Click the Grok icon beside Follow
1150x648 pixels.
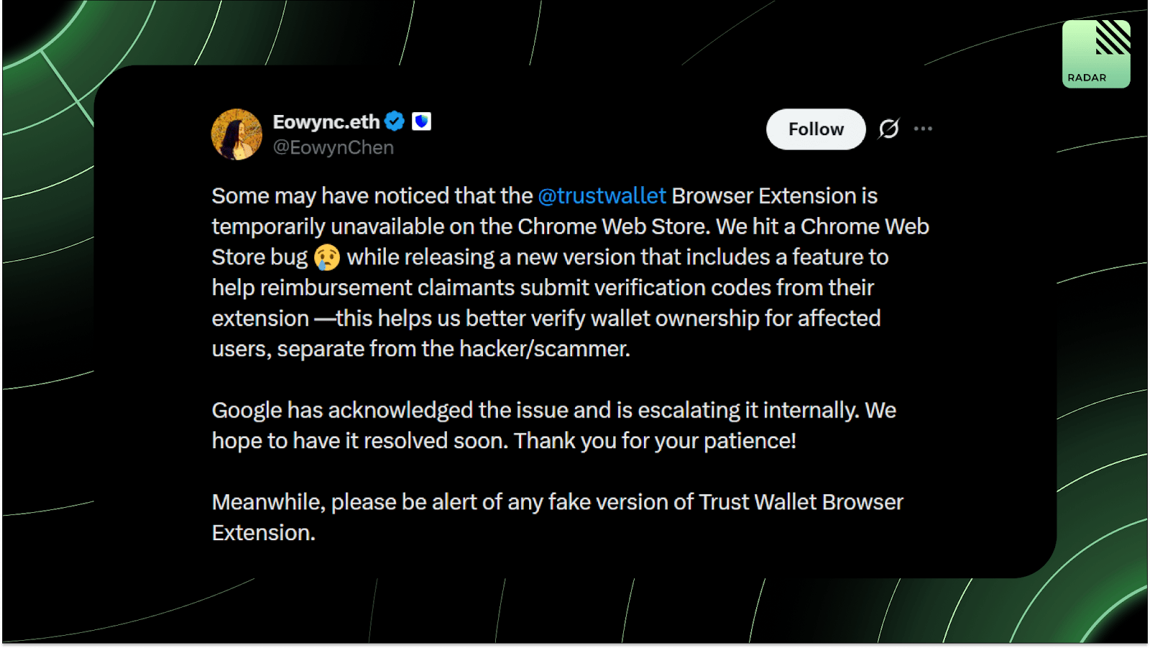point(889,129)
